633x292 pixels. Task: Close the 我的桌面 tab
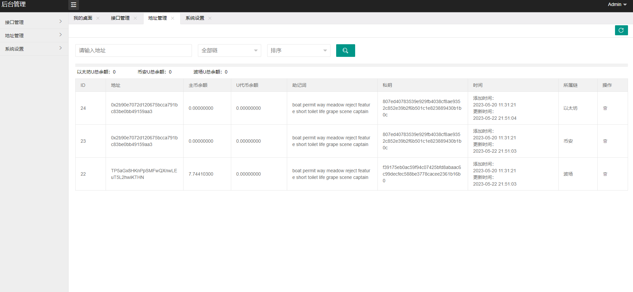(x=98, y=18)
